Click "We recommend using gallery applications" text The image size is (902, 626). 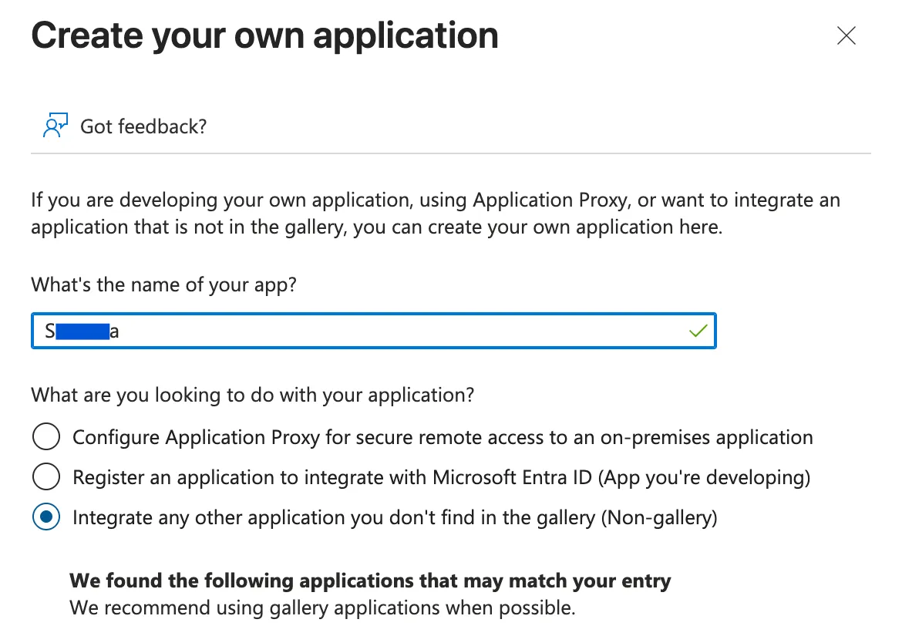(322, 607)
